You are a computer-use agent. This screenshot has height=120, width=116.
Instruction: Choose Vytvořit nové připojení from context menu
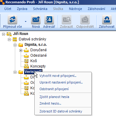[58, 76]
